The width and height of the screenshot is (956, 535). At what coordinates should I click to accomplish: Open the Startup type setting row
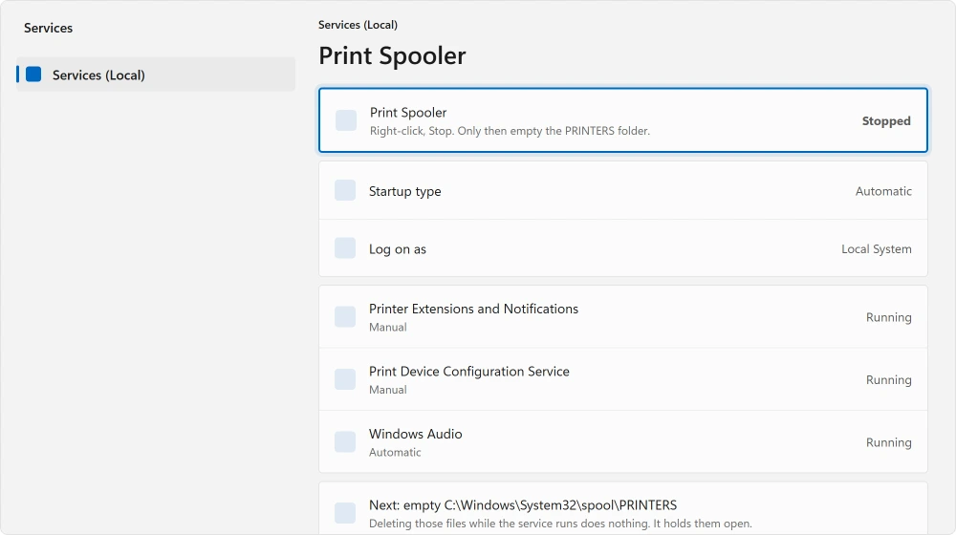pos(623,190)
